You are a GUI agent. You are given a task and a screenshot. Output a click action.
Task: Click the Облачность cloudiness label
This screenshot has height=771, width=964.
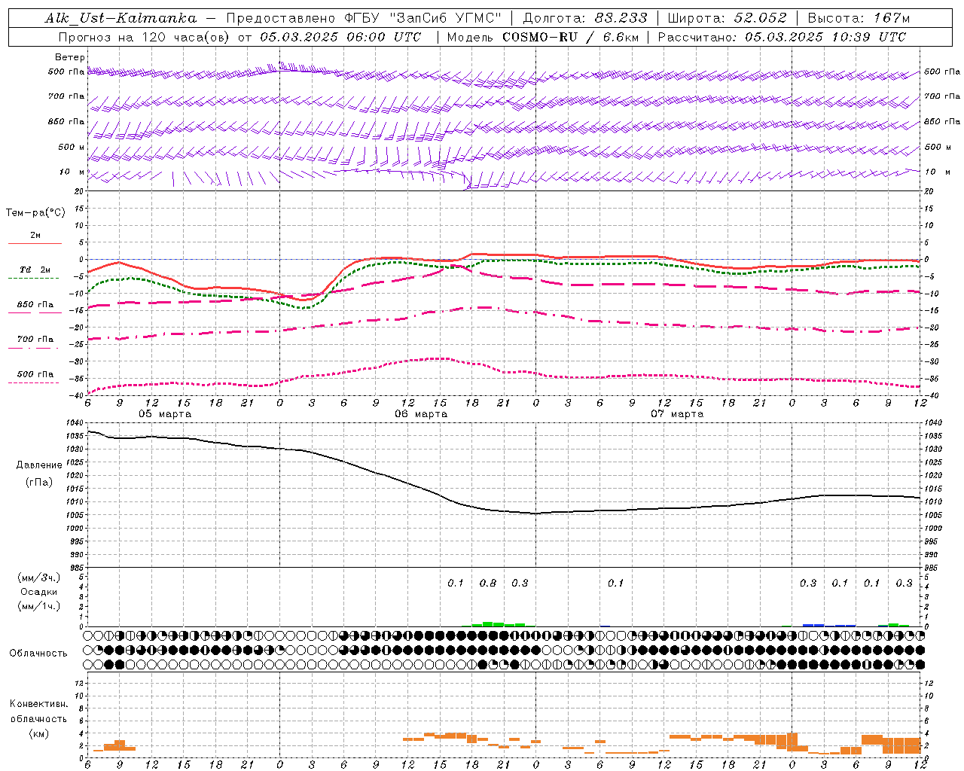pos(38,653)
